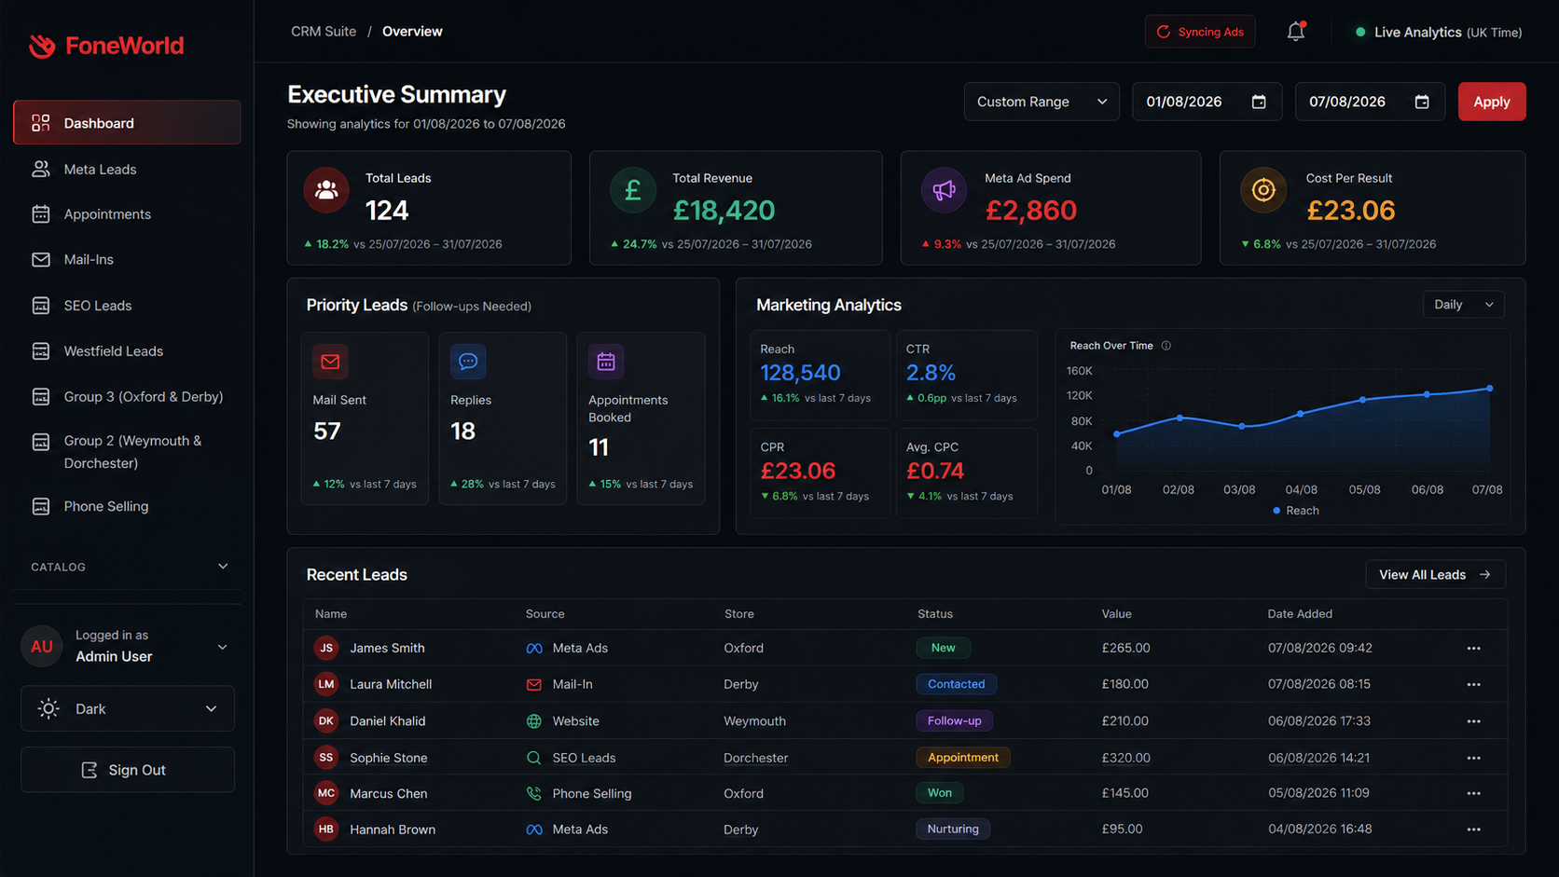Click the Contacted status badge
The image size is (1559, 877).
[x=957, y=684]
